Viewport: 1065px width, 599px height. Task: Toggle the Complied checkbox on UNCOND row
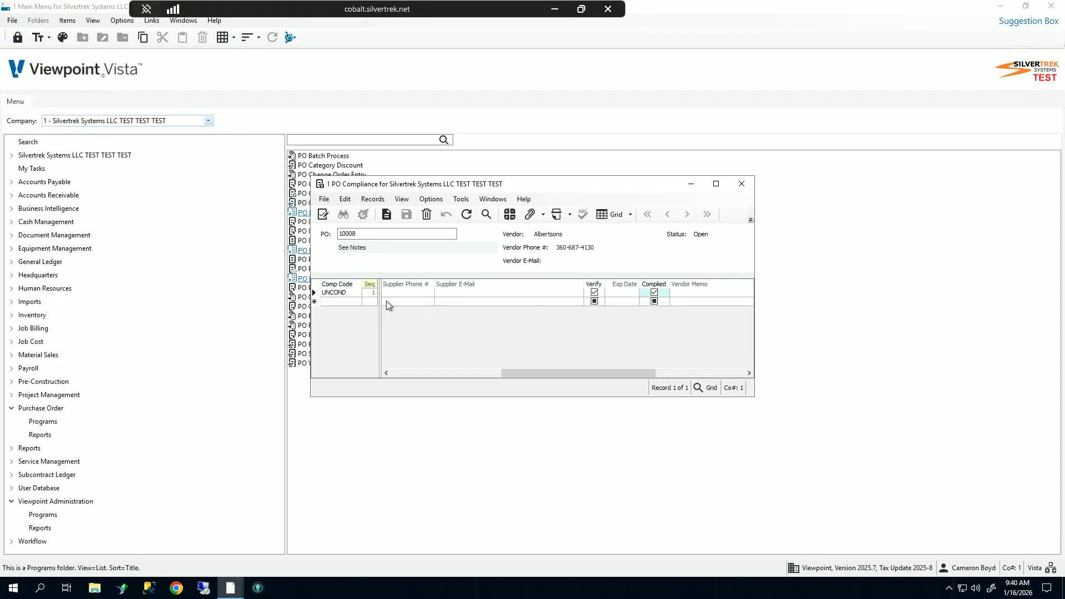[x=654, y=292]
